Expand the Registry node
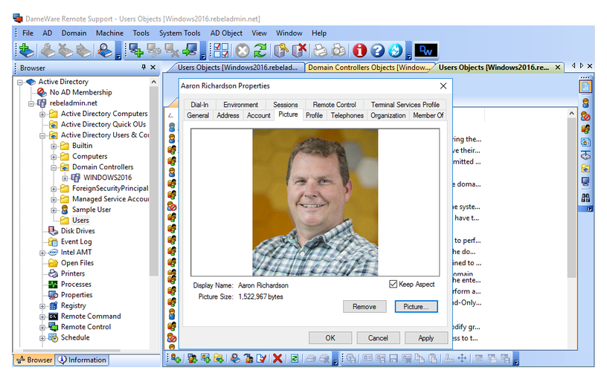The image size is (607, 379). (42, 306)
